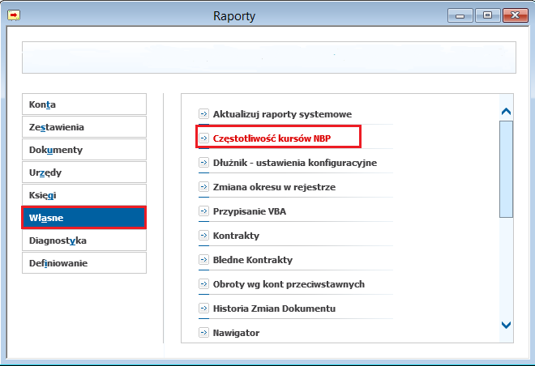Screen dimensions: 535x366
Task: Open the Historia Zmian Dokumentu report
Action: coord(274,309)
